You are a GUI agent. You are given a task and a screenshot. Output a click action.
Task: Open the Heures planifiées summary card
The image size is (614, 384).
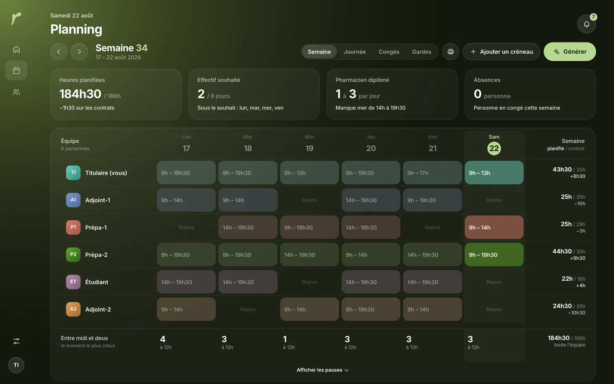[x=116, y=95]
